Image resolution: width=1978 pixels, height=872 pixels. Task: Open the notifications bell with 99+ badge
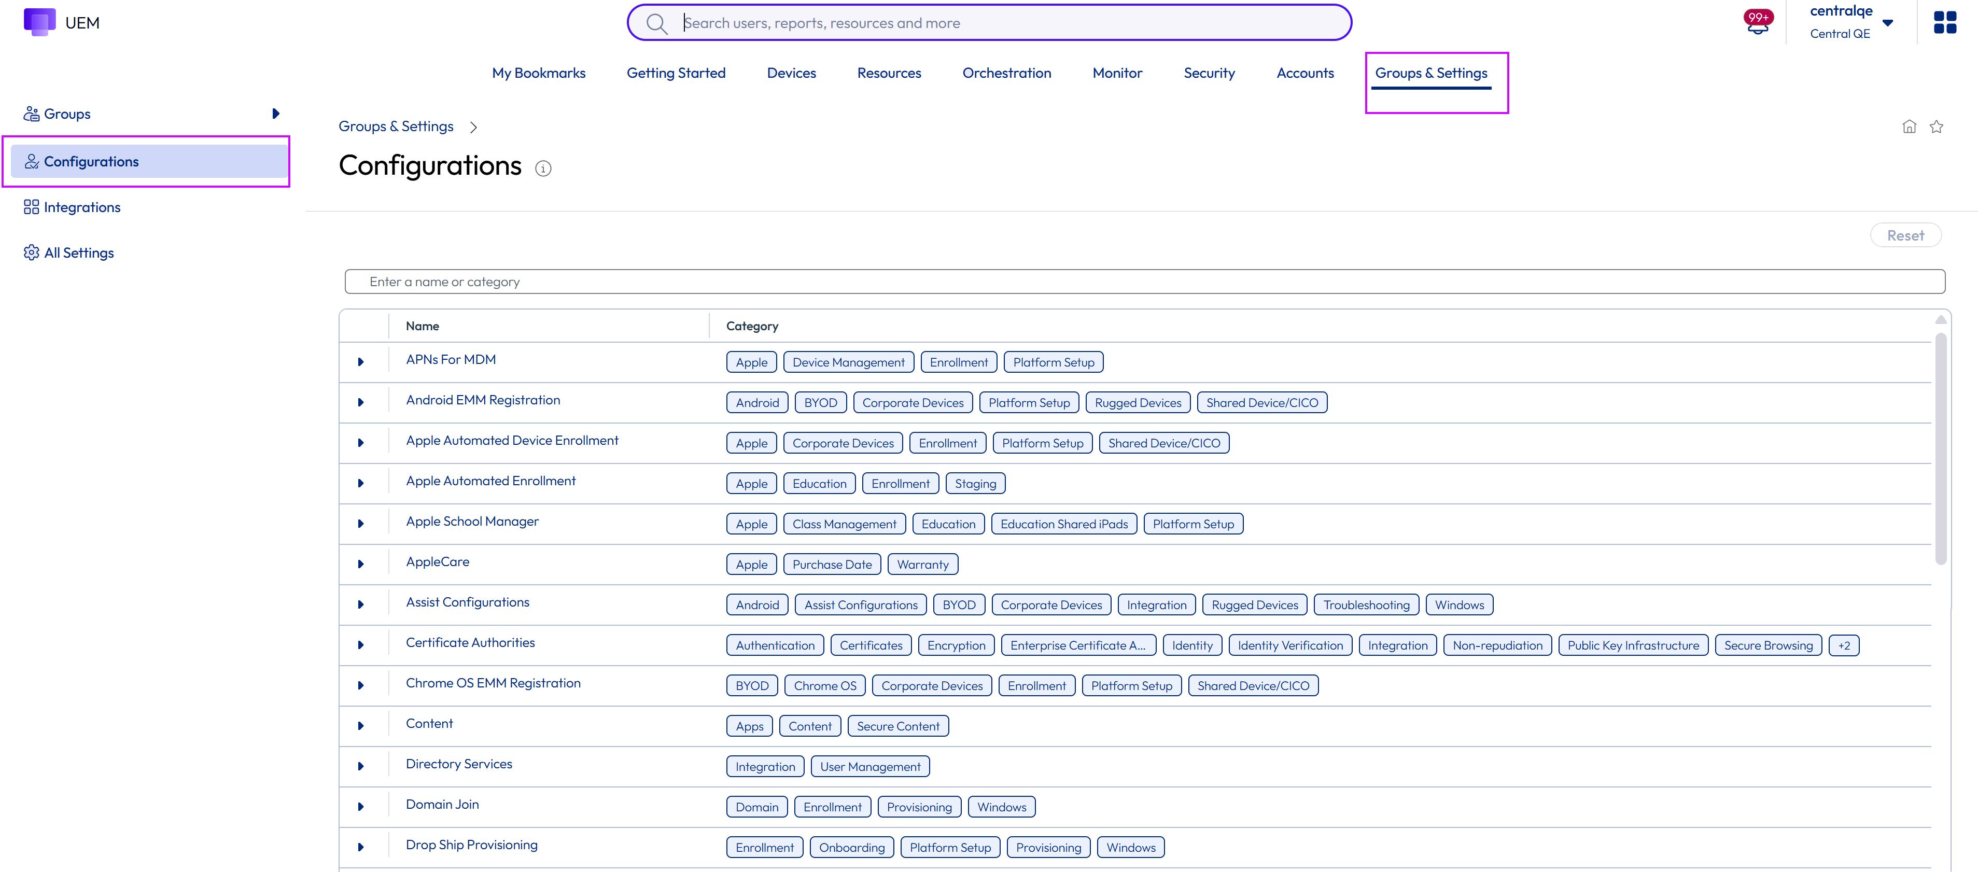click(x=1758, y=22)
